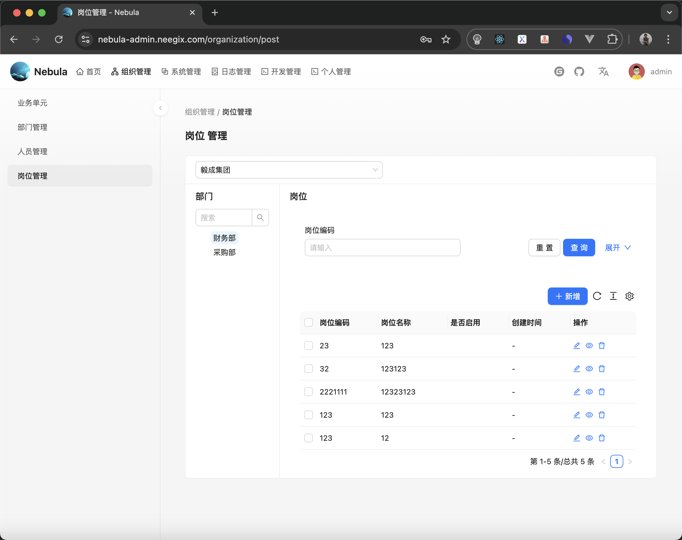Check the row checkbox for post 23
This screenshot has width=682, height=540.
[309, 346]
